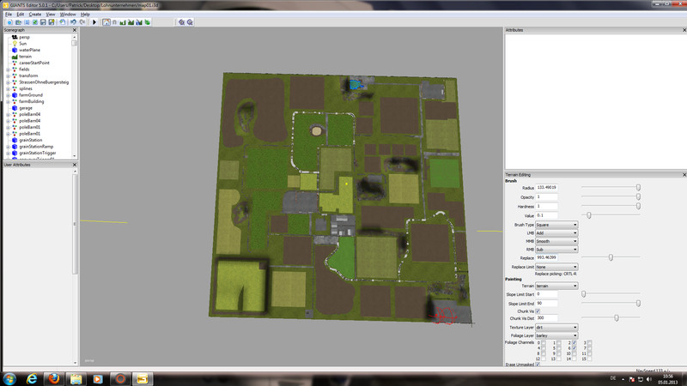This screenshot has width=687, height=386.
Task: Click the Save As toolbar icon
Action: click(x=52, y=22)
